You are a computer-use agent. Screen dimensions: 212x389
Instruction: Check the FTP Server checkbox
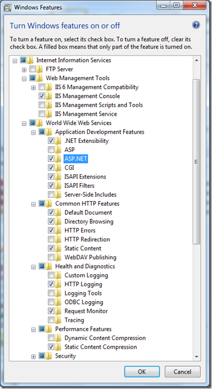click(x=32, y=69)
